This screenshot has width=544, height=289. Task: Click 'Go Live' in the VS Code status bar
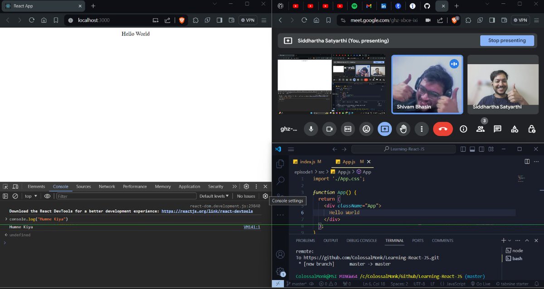[x=480, y=284]
